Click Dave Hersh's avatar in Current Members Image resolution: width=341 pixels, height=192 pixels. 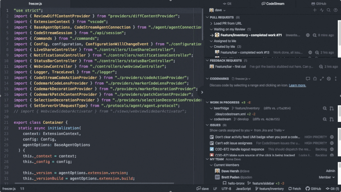point(217,171)
